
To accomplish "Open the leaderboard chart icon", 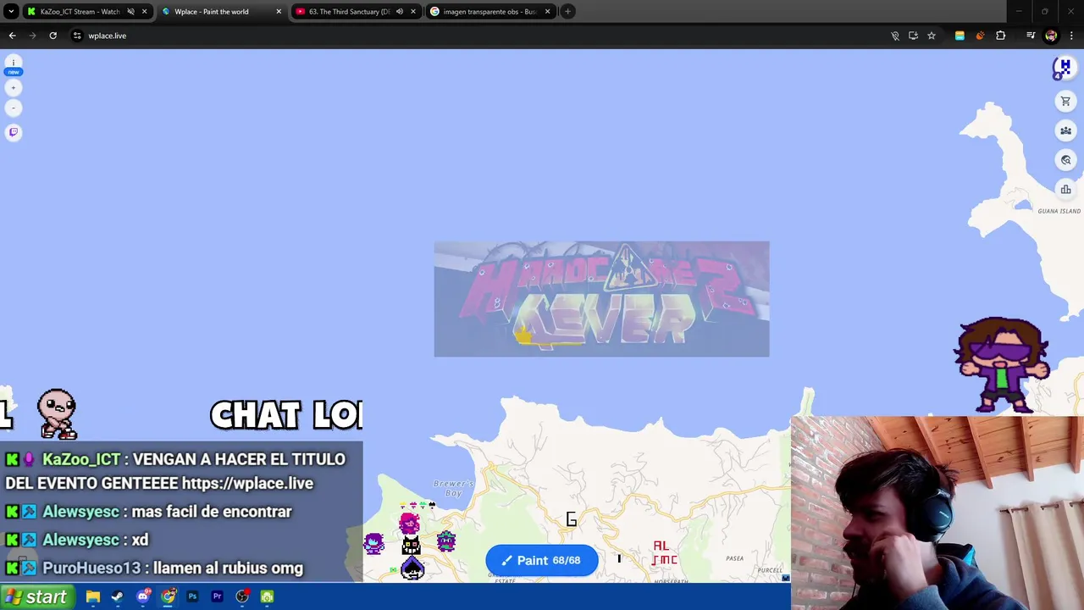I will click(x=1065, y=190).
